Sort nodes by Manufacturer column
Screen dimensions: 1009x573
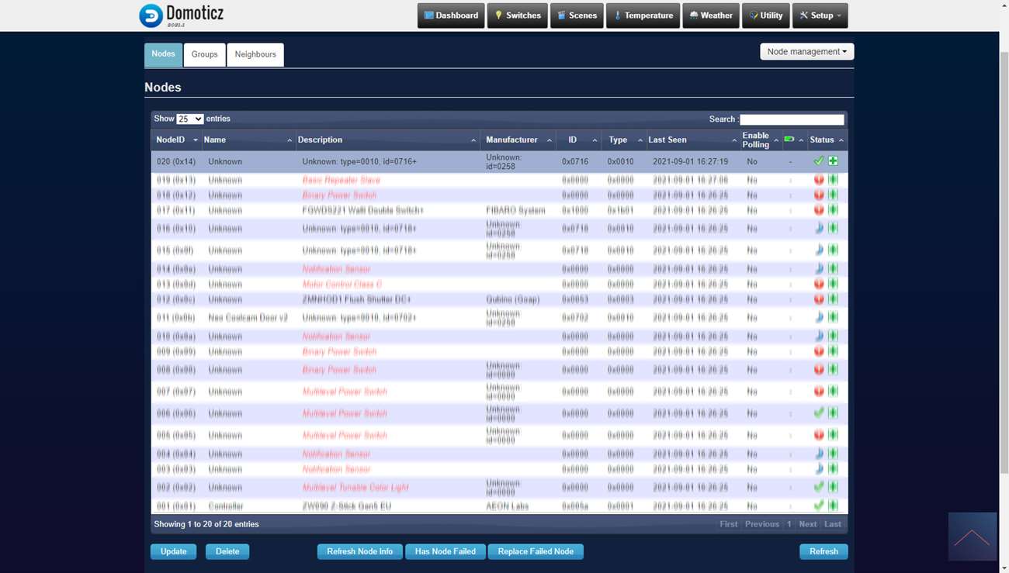(x=518, y=140)
